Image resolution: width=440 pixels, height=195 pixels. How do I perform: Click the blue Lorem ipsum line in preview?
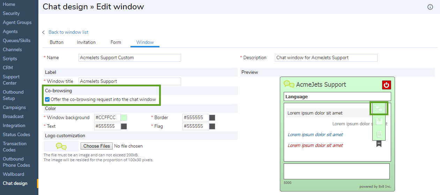pyautogui.click(x=315, y=135)
